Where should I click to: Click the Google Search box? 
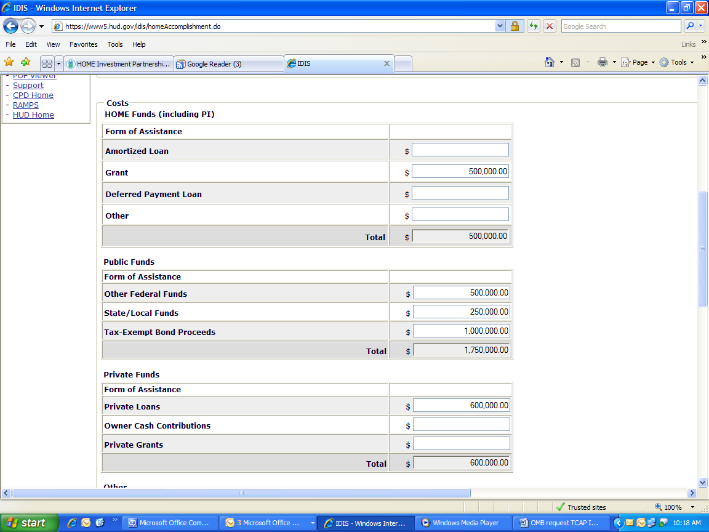(x=621, y=26)
